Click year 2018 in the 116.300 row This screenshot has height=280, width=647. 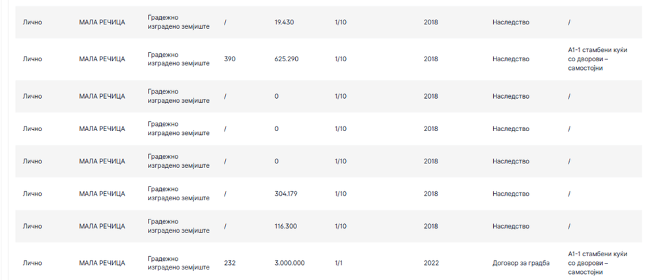[430, 226]
